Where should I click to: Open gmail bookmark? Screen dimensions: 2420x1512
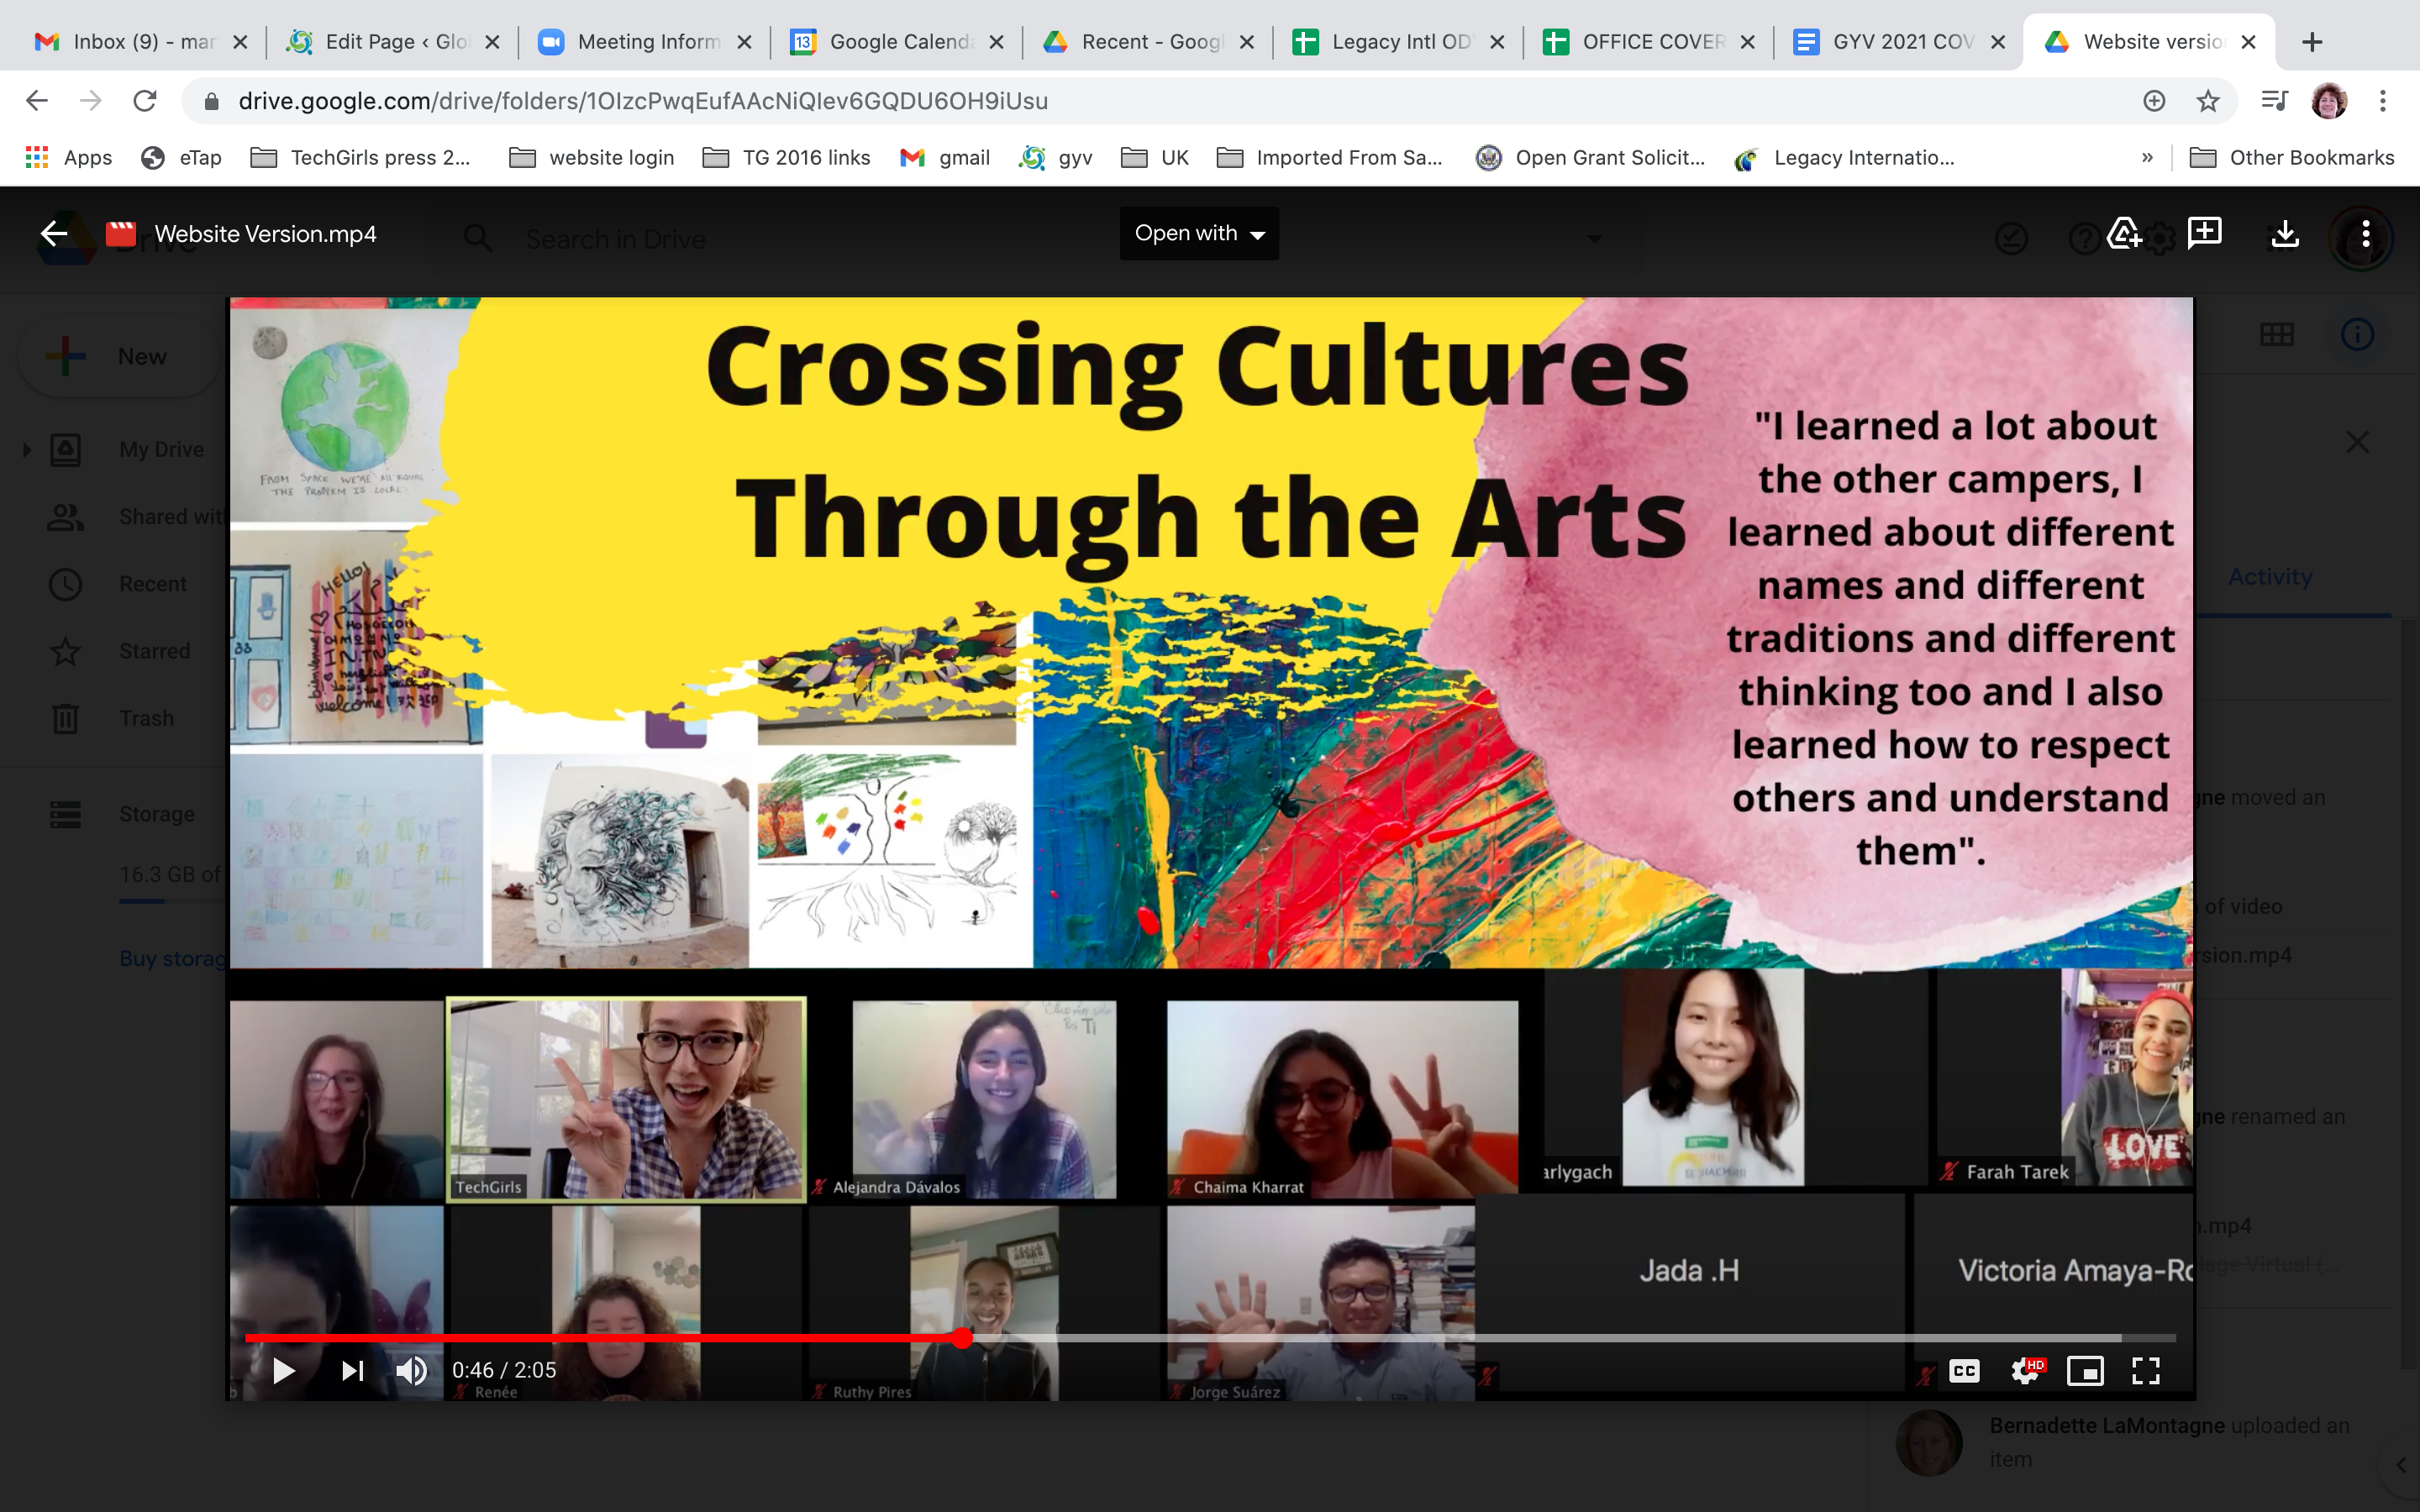click(944, 158)
